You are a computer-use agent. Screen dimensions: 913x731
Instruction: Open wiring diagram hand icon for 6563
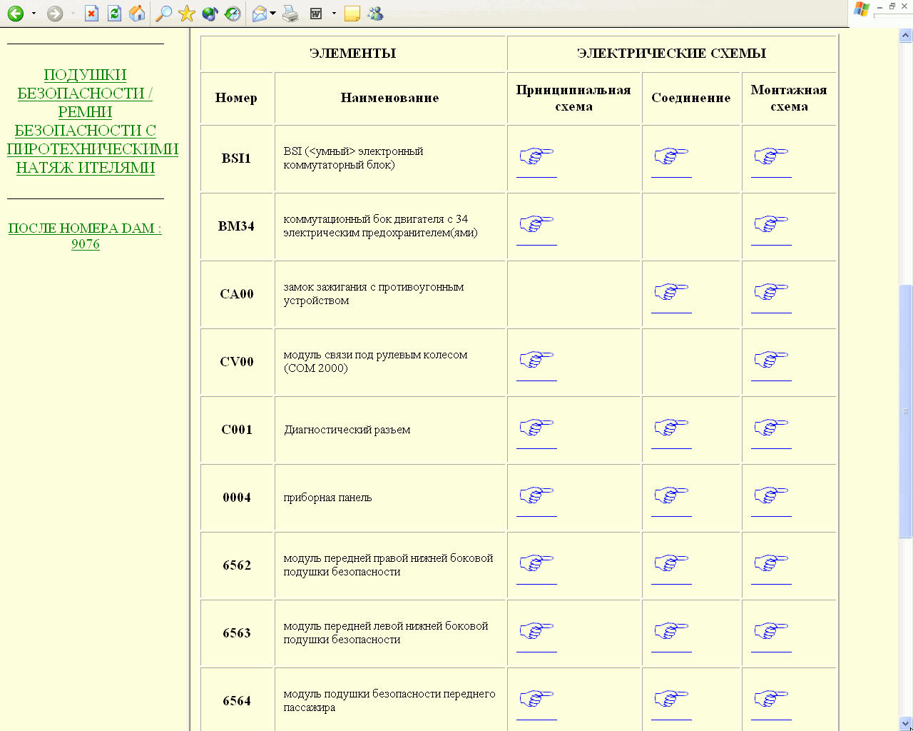tap(771, 630)
